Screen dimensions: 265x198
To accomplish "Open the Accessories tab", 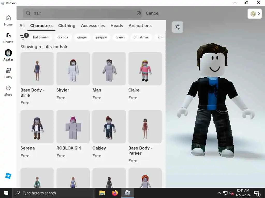I will pyautogui.click(x=93, y=26).
